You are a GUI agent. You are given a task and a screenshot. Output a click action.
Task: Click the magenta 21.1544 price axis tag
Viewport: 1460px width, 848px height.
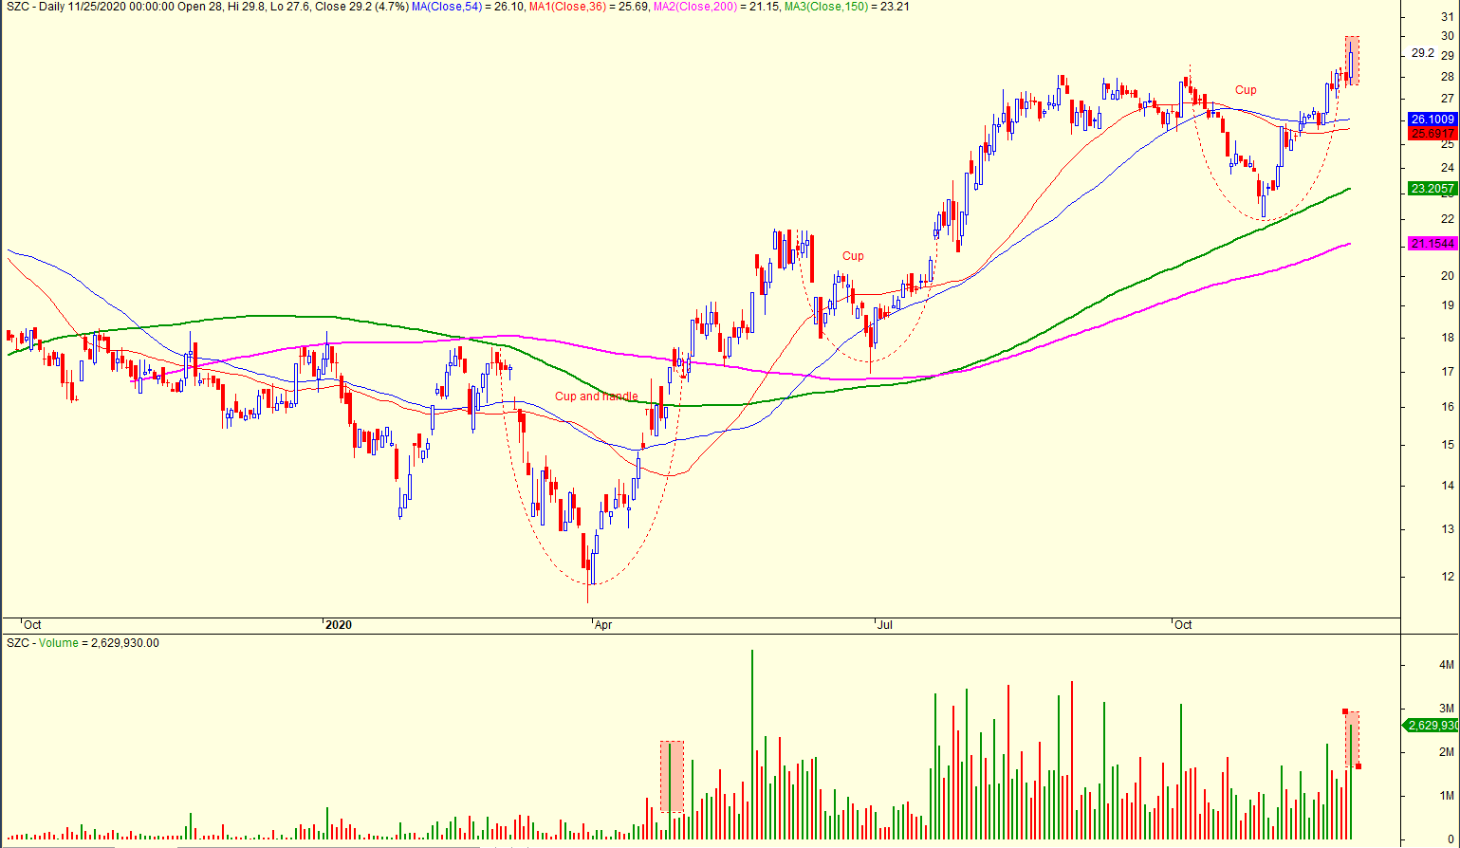click(1432, 244)
